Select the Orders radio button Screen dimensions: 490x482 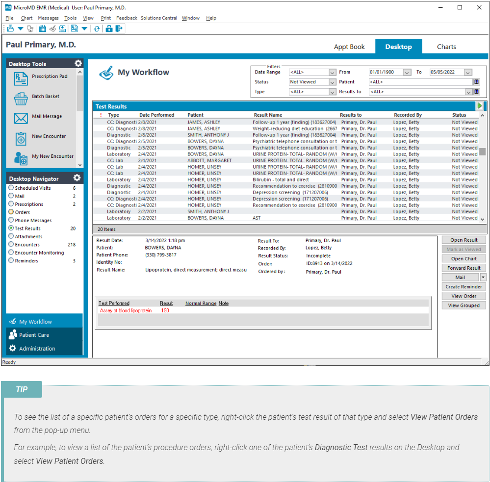11,212
